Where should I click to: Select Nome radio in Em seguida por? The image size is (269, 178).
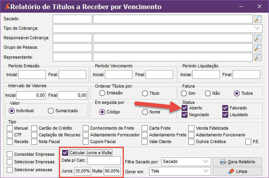145,112
